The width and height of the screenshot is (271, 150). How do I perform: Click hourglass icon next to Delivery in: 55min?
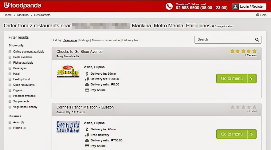(x=87, y=74)
